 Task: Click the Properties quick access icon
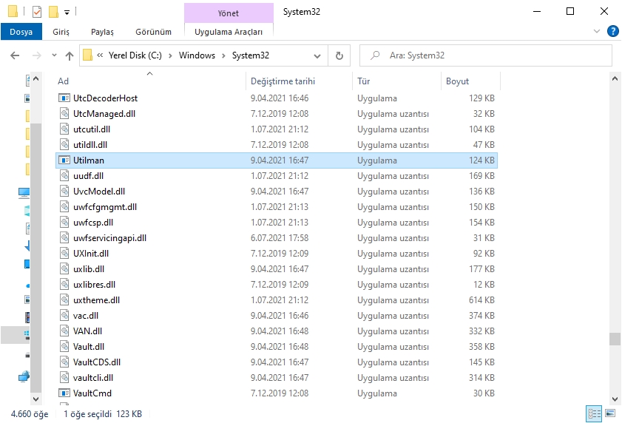point(36,12)
